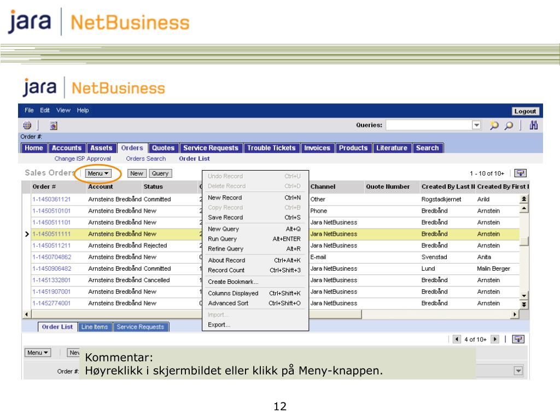This screenshot has height=420, width=560.
Task: Switch to the Service Requests main tab
Action: point(211,148)
